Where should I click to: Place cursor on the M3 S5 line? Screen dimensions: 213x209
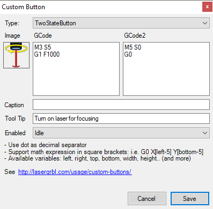pyautogui.click(x=43, y=47)
